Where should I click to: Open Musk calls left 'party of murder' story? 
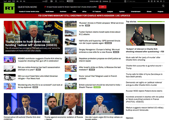point(143,59)
